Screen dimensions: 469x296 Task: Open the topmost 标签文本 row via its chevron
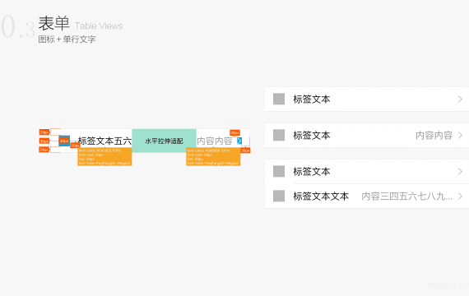click(x=460, y=99)
